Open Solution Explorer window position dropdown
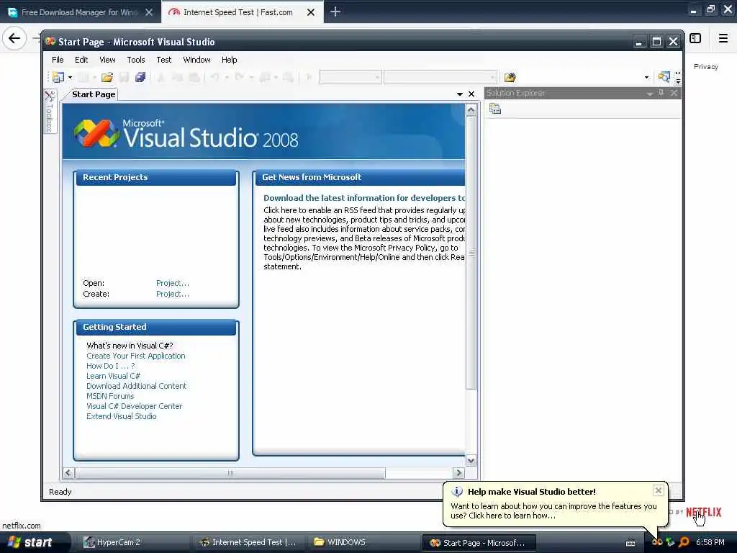 click(x=650, y=94)
